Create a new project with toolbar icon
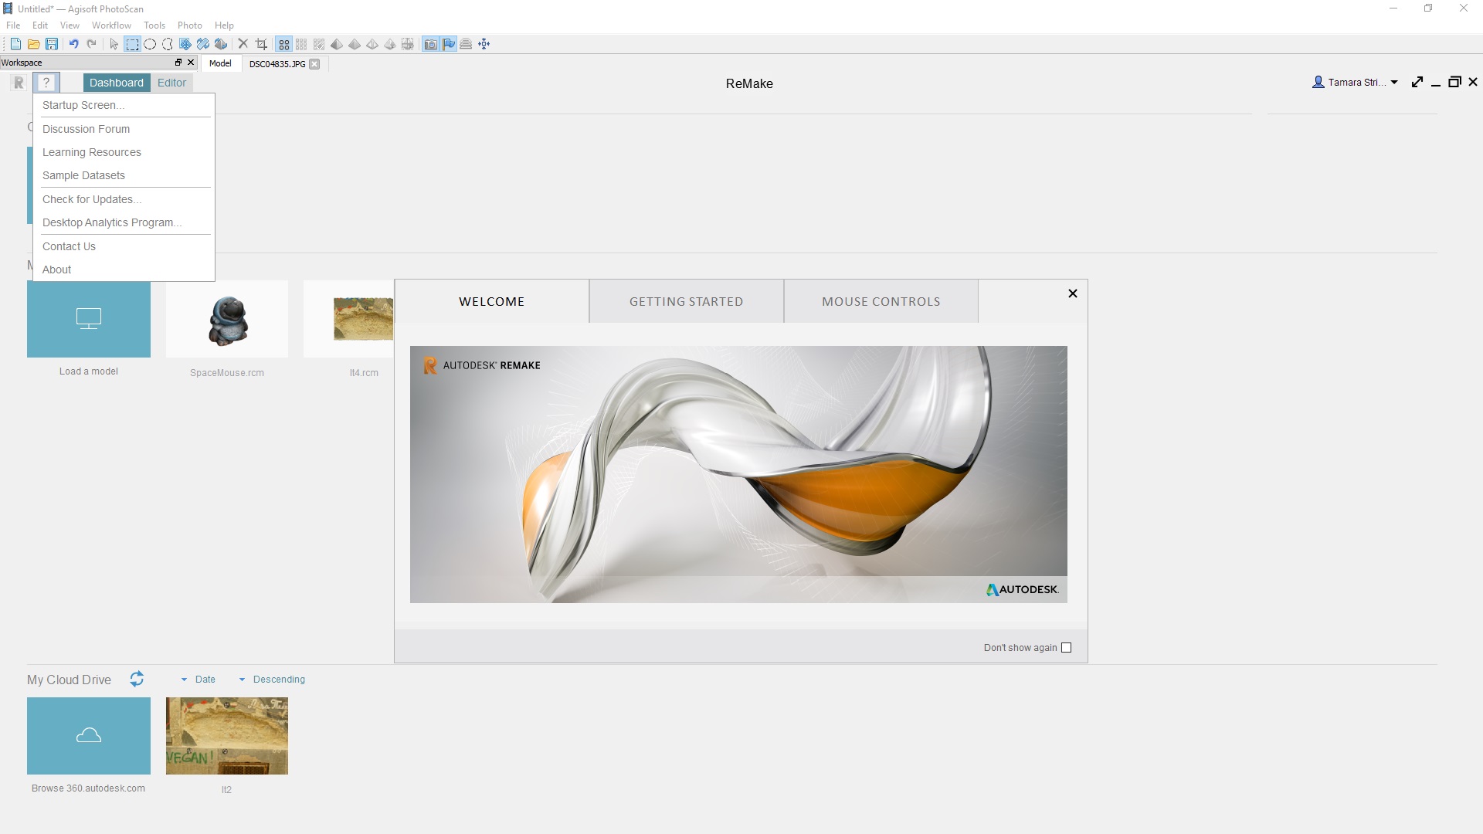Image resolution: width=1483 pixels, height=834 pixels. (15, 44)
